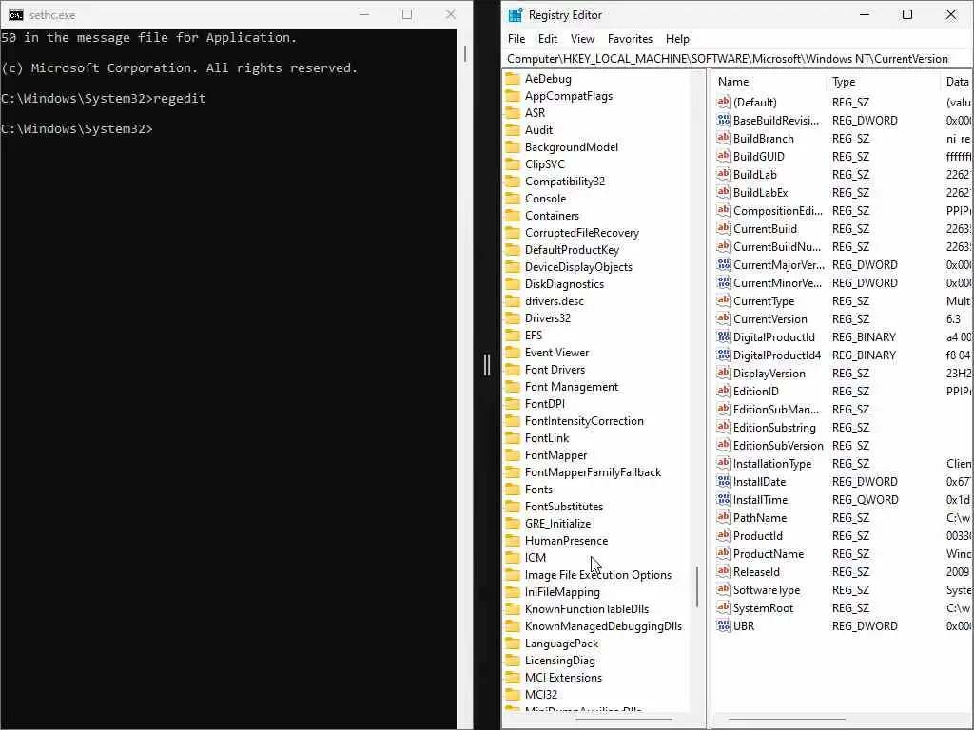Click the tree pane horizontal scrollbar
The height and width of the screenshot is (730, 974).
[624, 720]
